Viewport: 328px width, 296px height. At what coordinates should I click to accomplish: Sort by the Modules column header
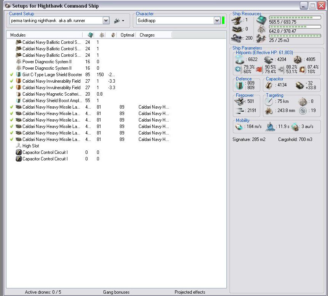click(x=45, y=35)
